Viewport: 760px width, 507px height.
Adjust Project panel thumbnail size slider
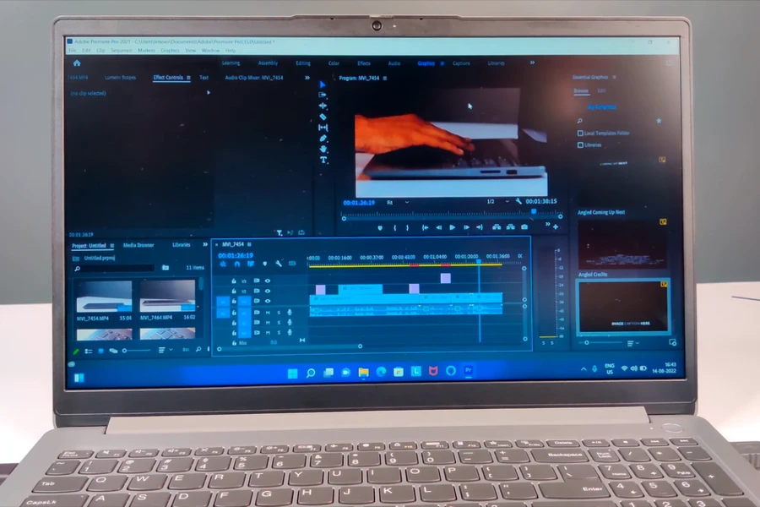point(136,351)
